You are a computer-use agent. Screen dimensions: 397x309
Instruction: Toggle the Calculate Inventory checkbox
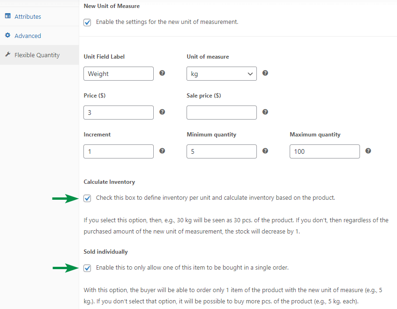pyautogui.click(x=87, y=198)
